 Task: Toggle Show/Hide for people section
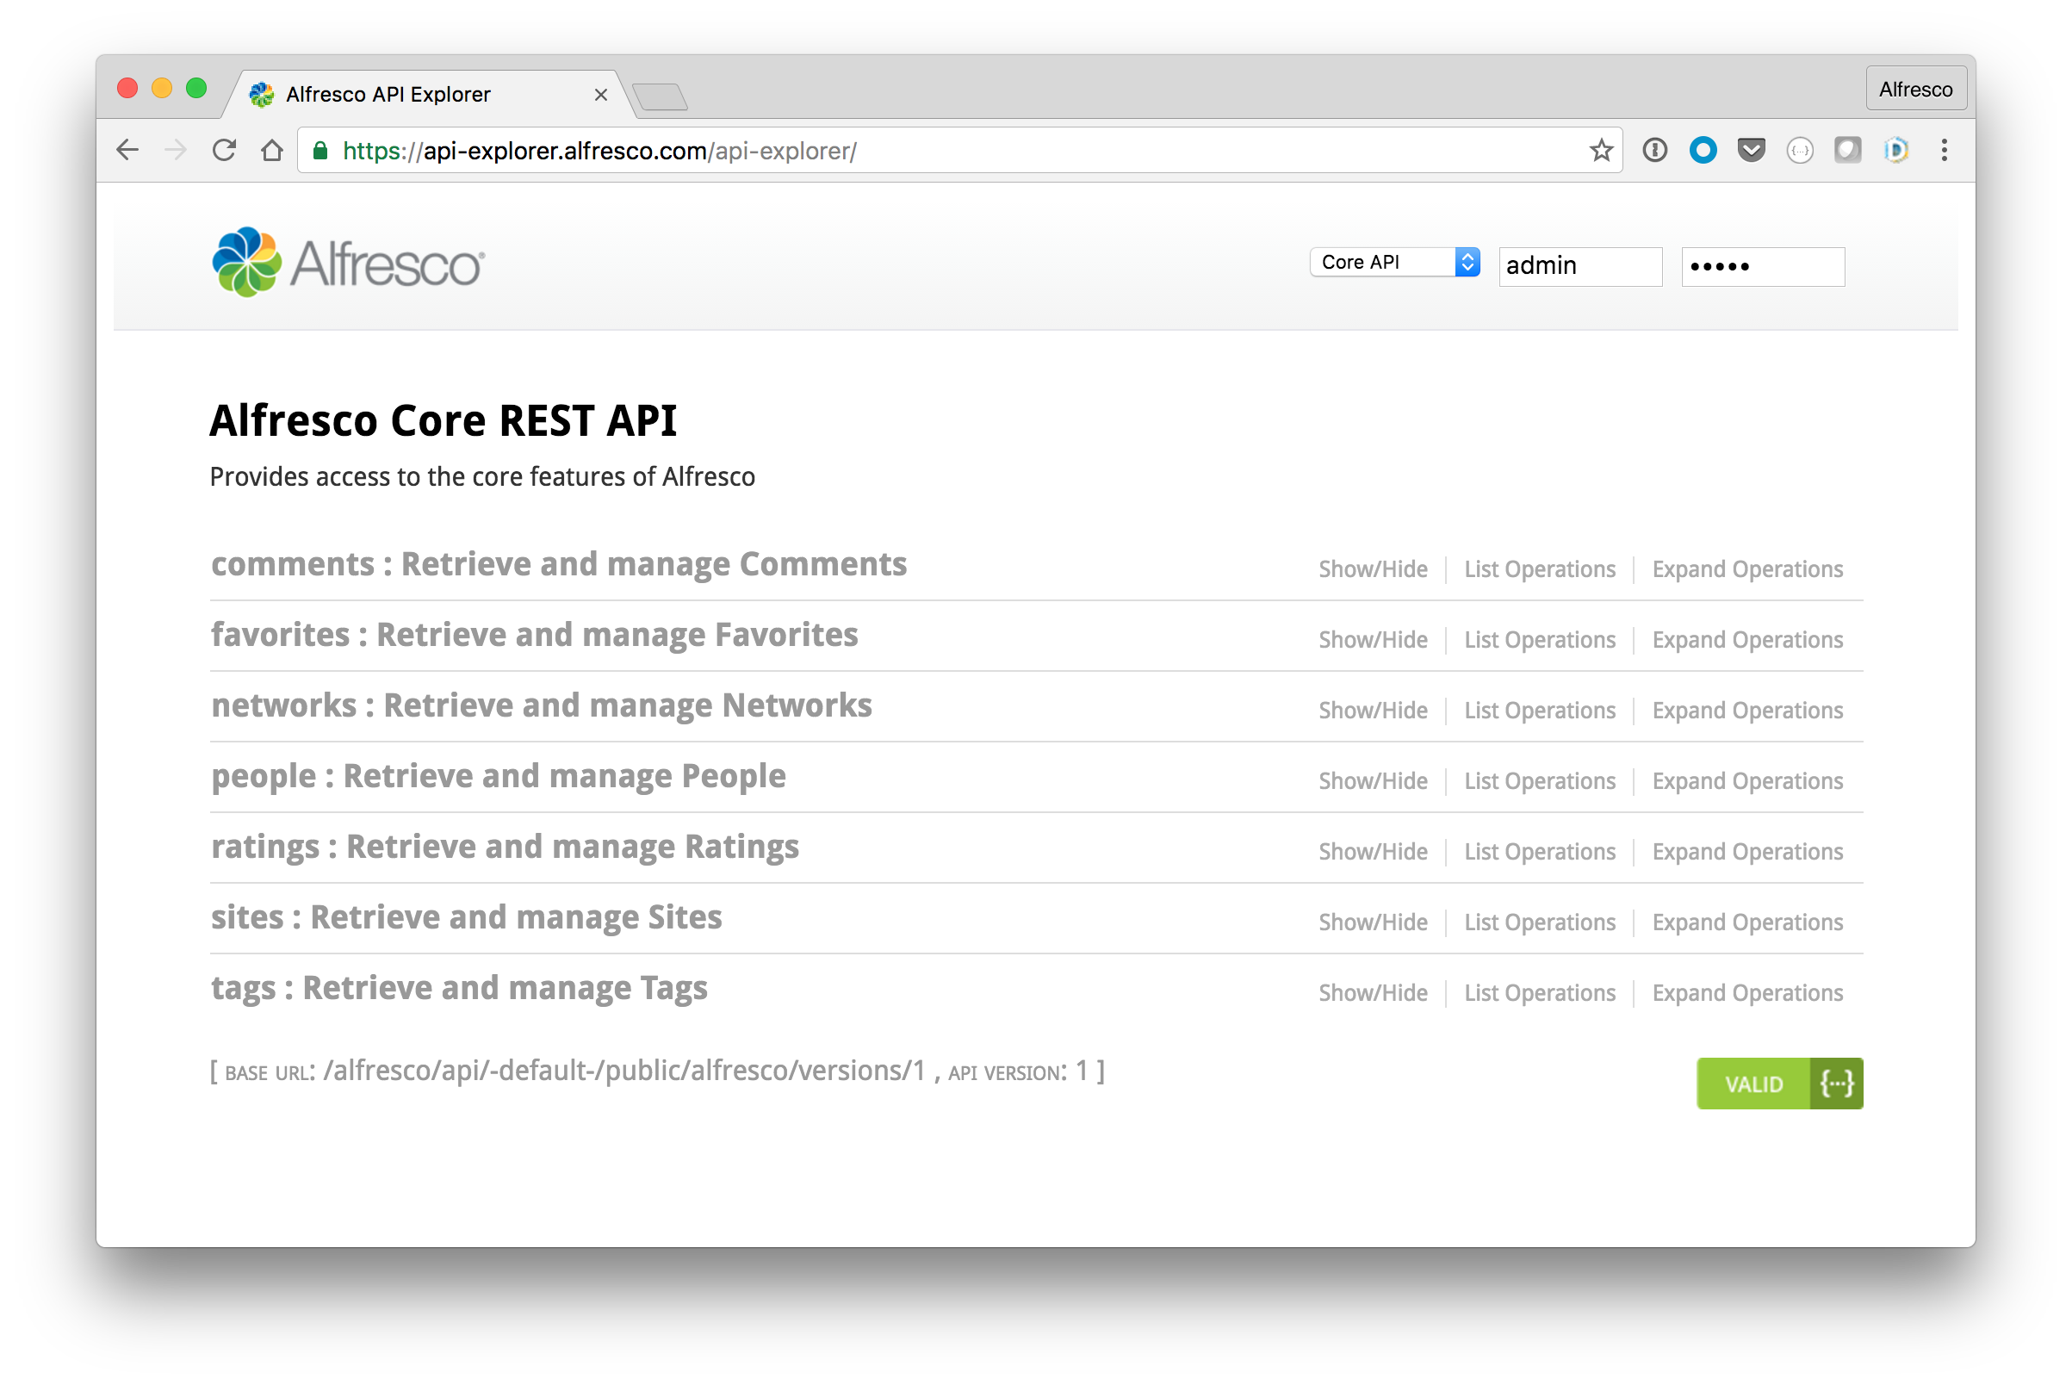pyautogui.click(x=1373, y=782)
